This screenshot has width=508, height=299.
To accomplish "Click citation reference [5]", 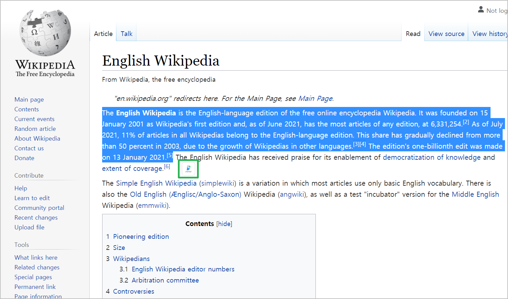I will (170, 155).
